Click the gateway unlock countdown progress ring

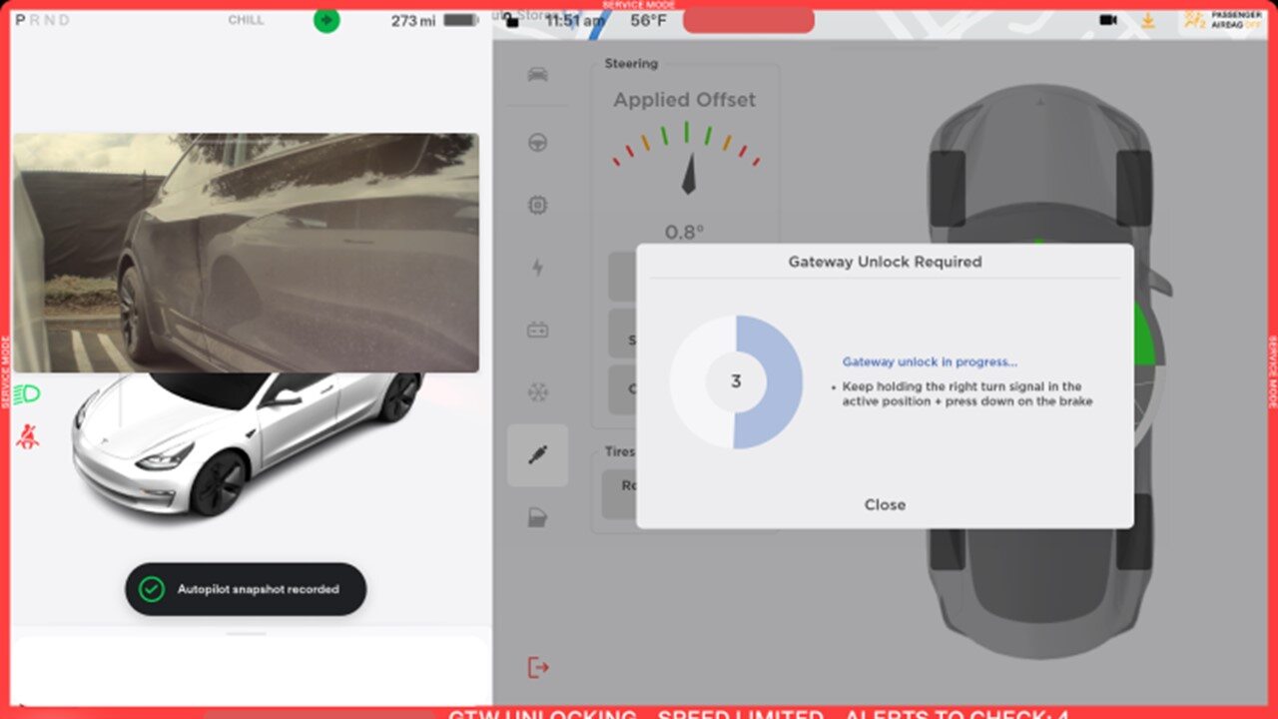coord(736,381)
